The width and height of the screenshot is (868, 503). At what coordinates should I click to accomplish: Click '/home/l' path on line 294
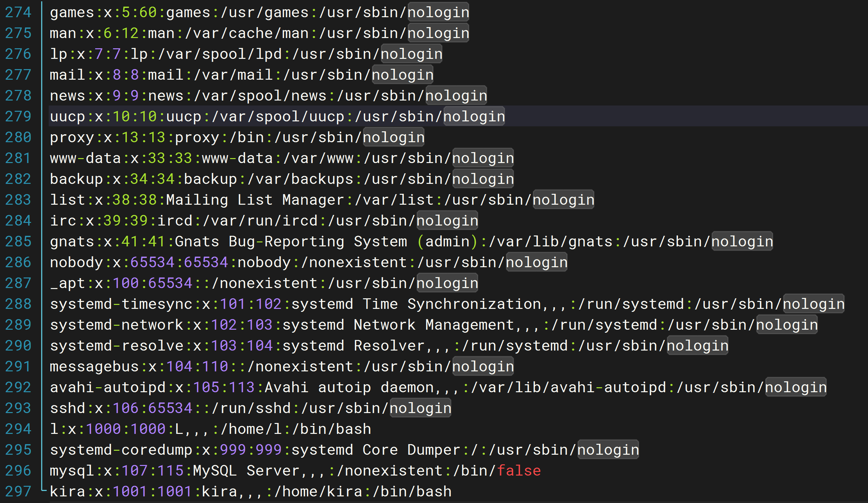pos(251,429)
